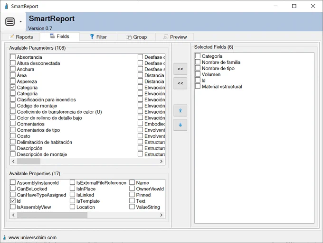Screen dimensions: 323x243
Task: Check AssemblyInstanceId property
Action: pyautogui.click(x=13, y=182)
